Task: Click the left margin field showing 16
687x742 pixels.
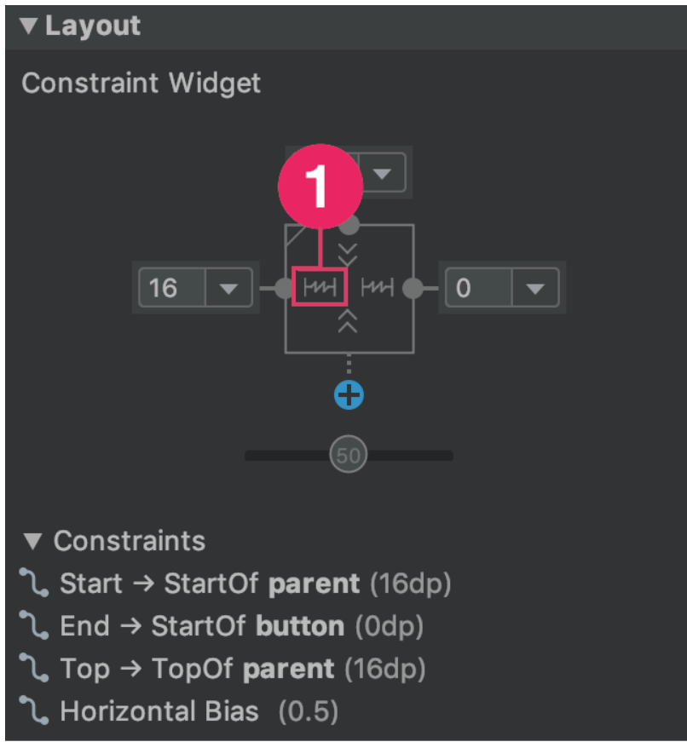Action: (x=173, y=288)
